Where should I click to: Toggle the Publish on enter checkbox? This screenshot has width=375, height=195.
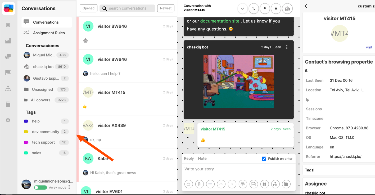point(264,158)
